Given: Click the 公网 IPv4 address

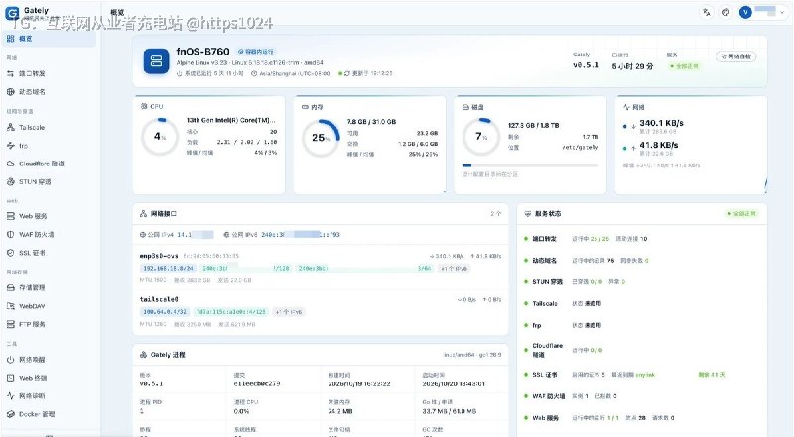Looking at the screenshot, I should [196, 235].
